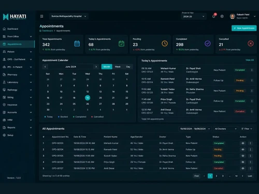The image size is (259, 194).
Task: Open the hospital selector dropdown
Action: point(69,16)
